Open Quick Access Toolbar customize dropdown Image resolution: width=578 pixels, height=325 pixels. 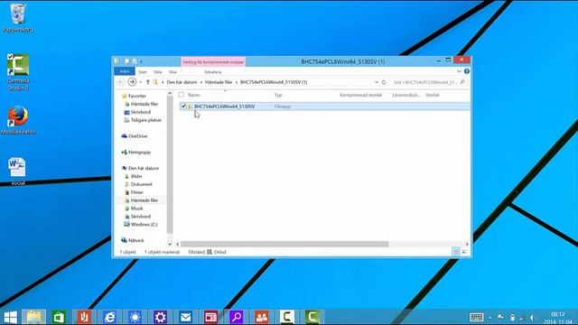(141, 61)
